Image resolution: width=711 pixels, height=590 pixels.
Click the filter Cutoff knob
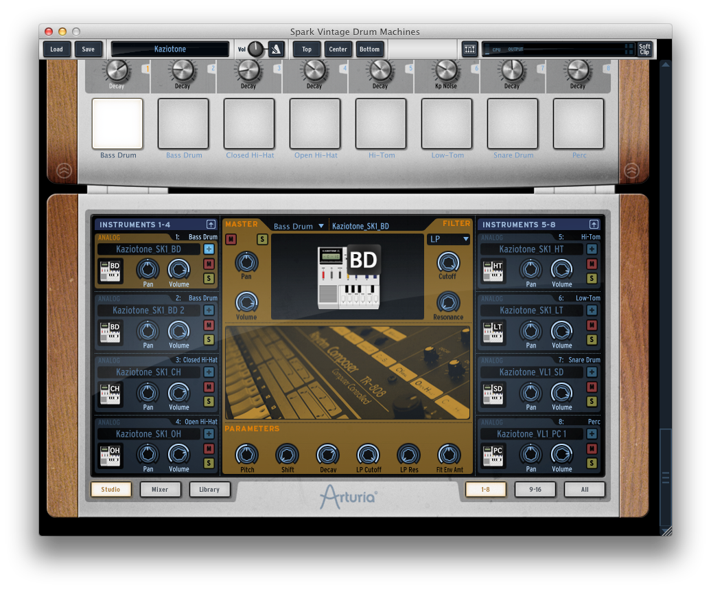[448, 262]
